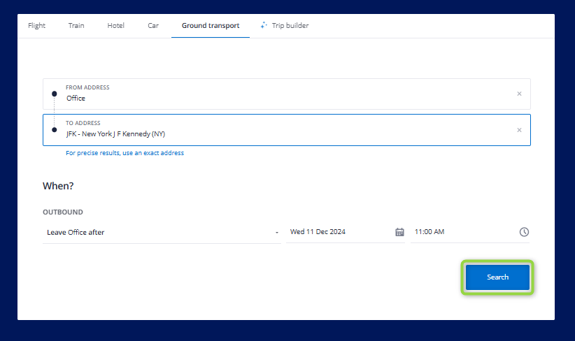Screen dimensions: 575x341
Task: Click 'use an exact address' hint link
Action: (125, 153)
